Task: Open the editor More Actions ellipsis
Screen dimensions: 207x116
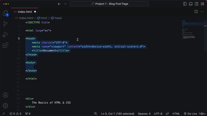Action: coord(202,12)
